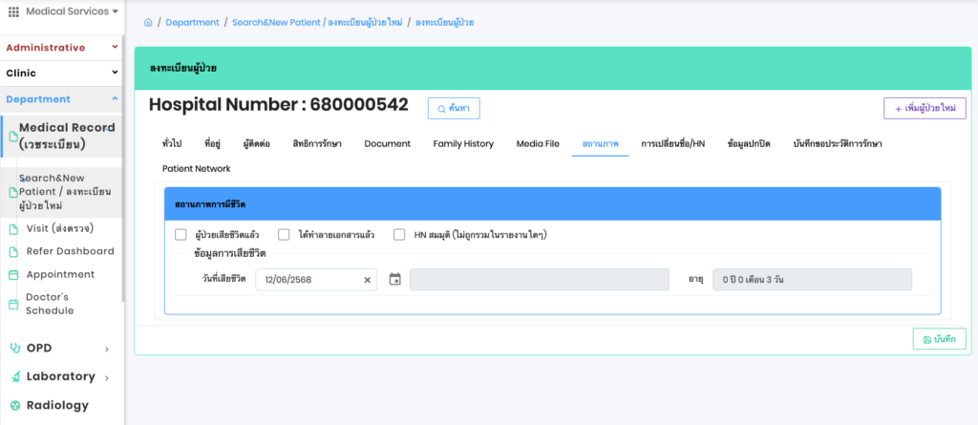Clear the death date with X icon
The image size is (978, 425).
[368, 280]
